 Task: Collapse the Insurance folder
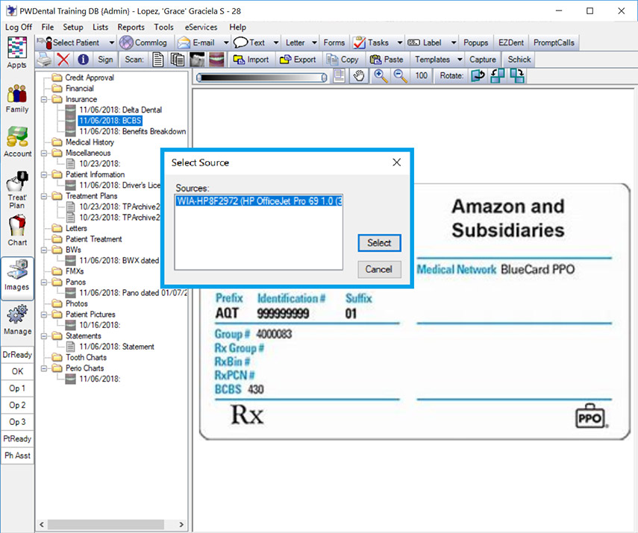tap(44, 99)
